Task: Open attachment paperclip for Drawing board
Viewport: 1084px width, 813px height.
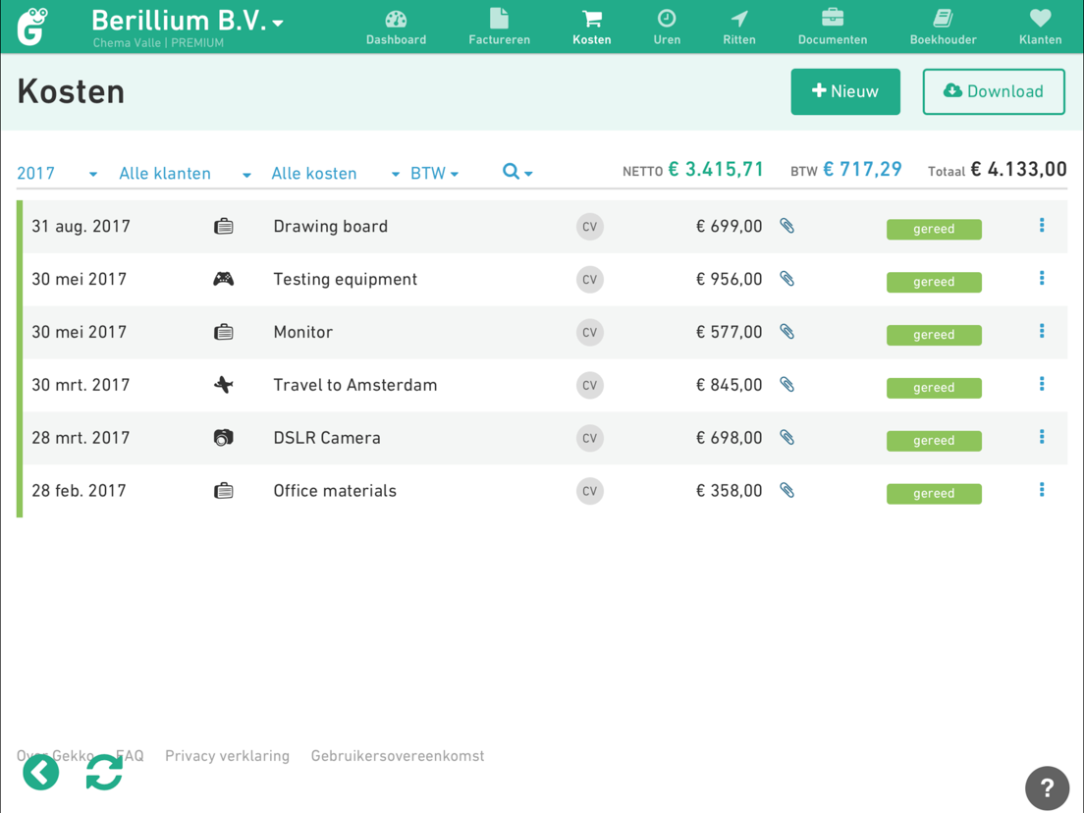Action: click(786, 226)
